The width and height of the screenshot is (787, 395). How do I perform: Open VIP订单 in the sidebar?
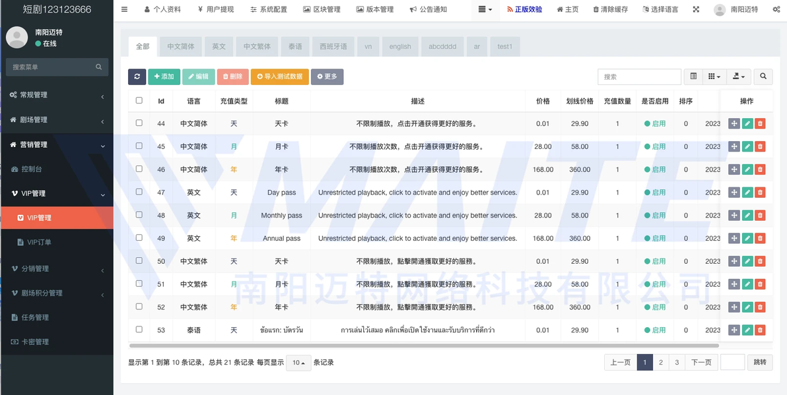[39, 242]
